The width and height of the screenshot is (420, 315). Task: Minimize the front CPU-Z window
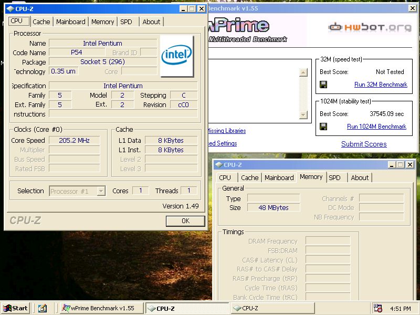(183, 9)
